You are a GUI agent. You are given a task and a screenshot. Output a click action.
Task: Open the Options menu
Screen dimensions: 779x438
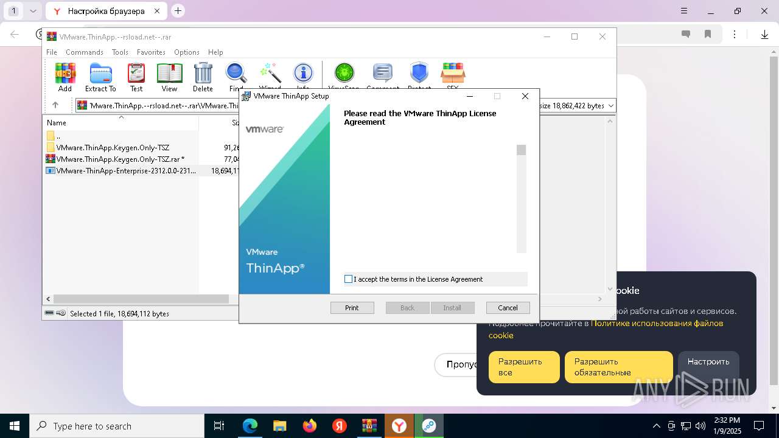[x=187, y=52]
